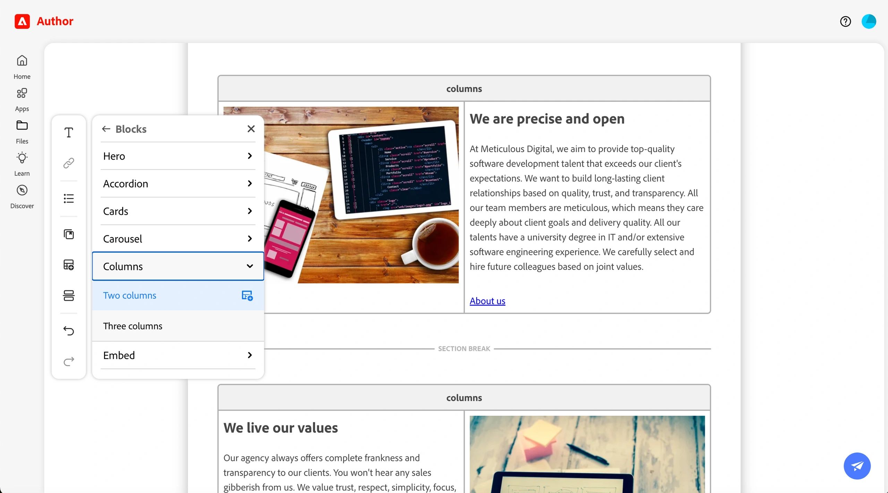The height and width of the screenshot is (493, 888).
Task: Open Apps in the left sidebar
Action: pyautogui.click(x=22, y=99)
